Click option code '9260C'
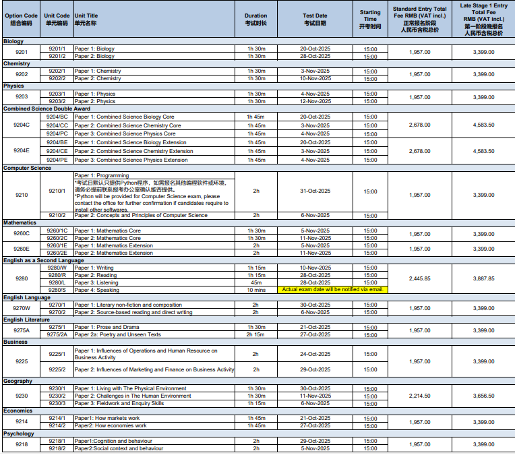 pyautogui.click(x=22, y=234)
